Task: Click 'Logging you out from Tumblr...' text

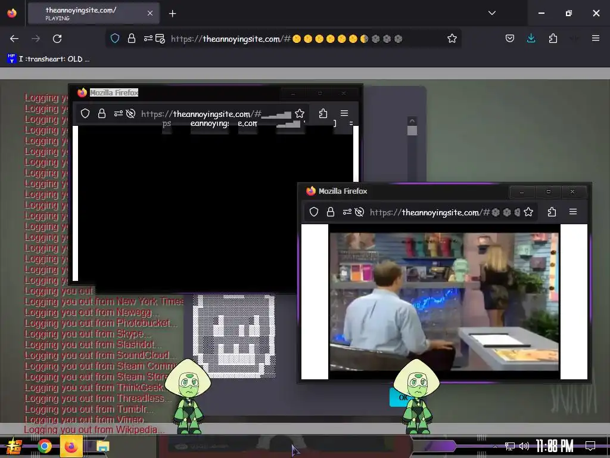Action: pyautogui.click(x=89, y=409)
